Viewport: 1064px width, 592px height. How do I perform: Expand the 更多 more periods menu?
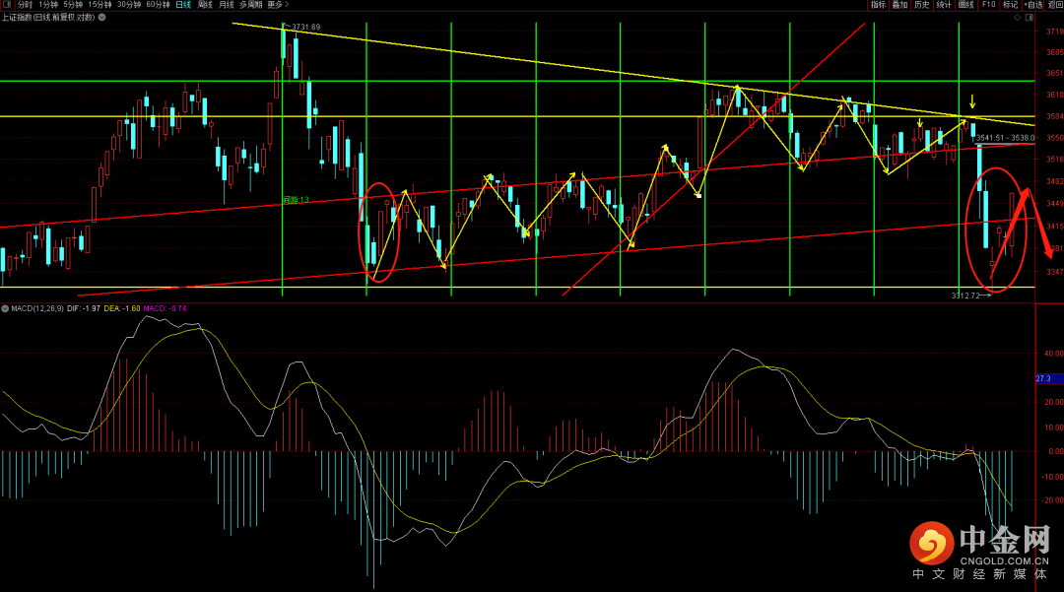278,5
